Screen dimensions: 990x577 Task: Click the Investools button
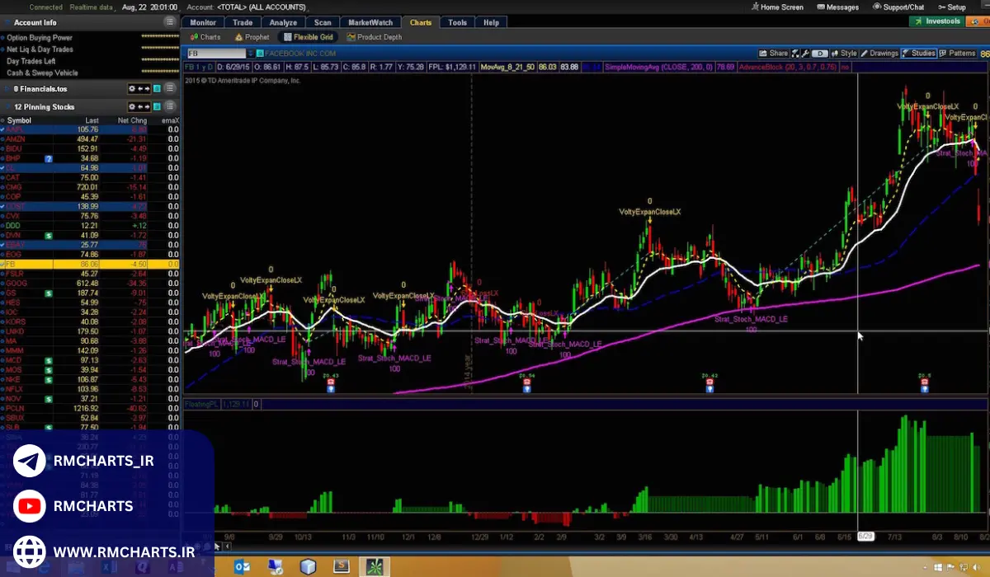click(x=937, y=22)
